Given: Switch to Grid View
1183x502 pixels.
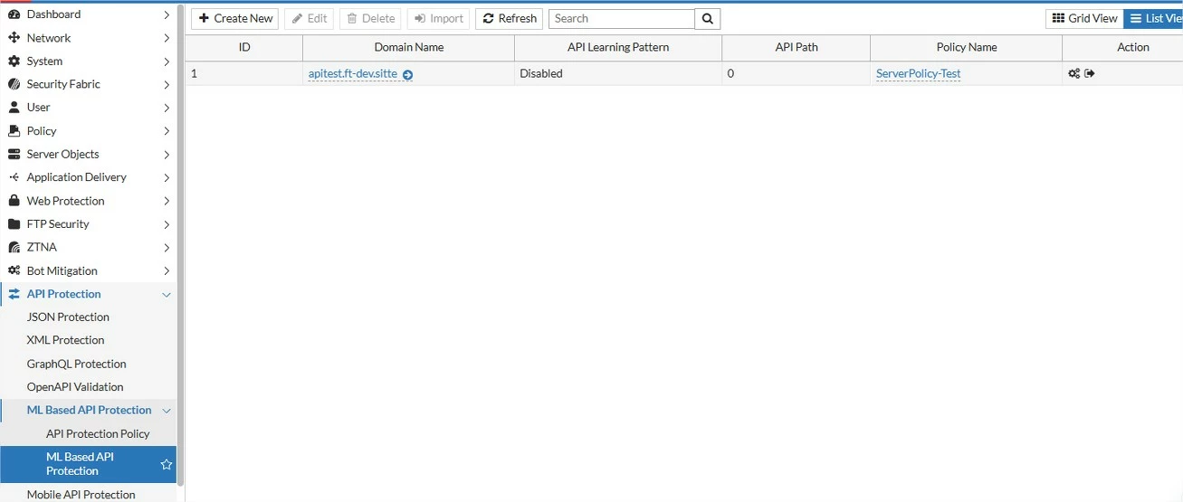Looking at the screenshot, I should tap(1084, 18).
